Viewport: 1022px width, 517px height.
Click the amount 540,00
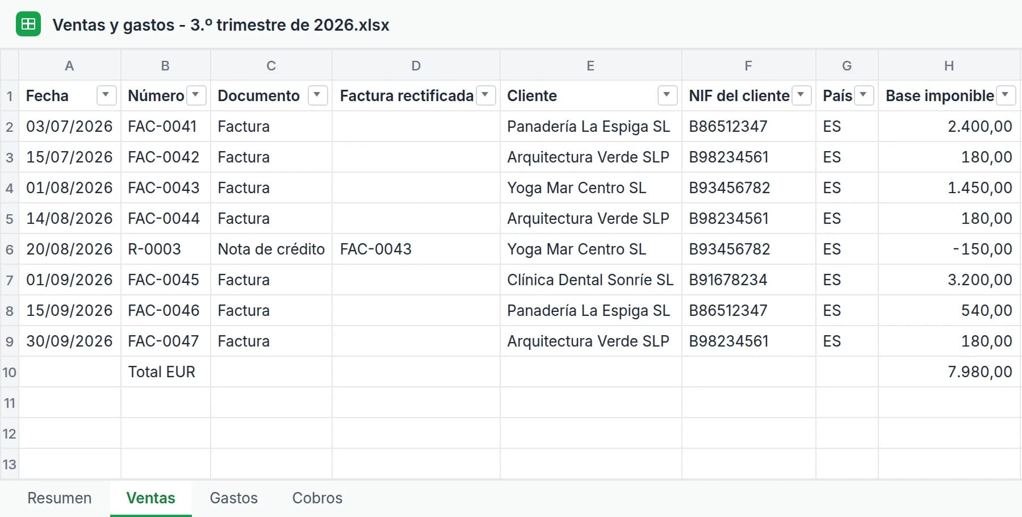click(949, 310)
